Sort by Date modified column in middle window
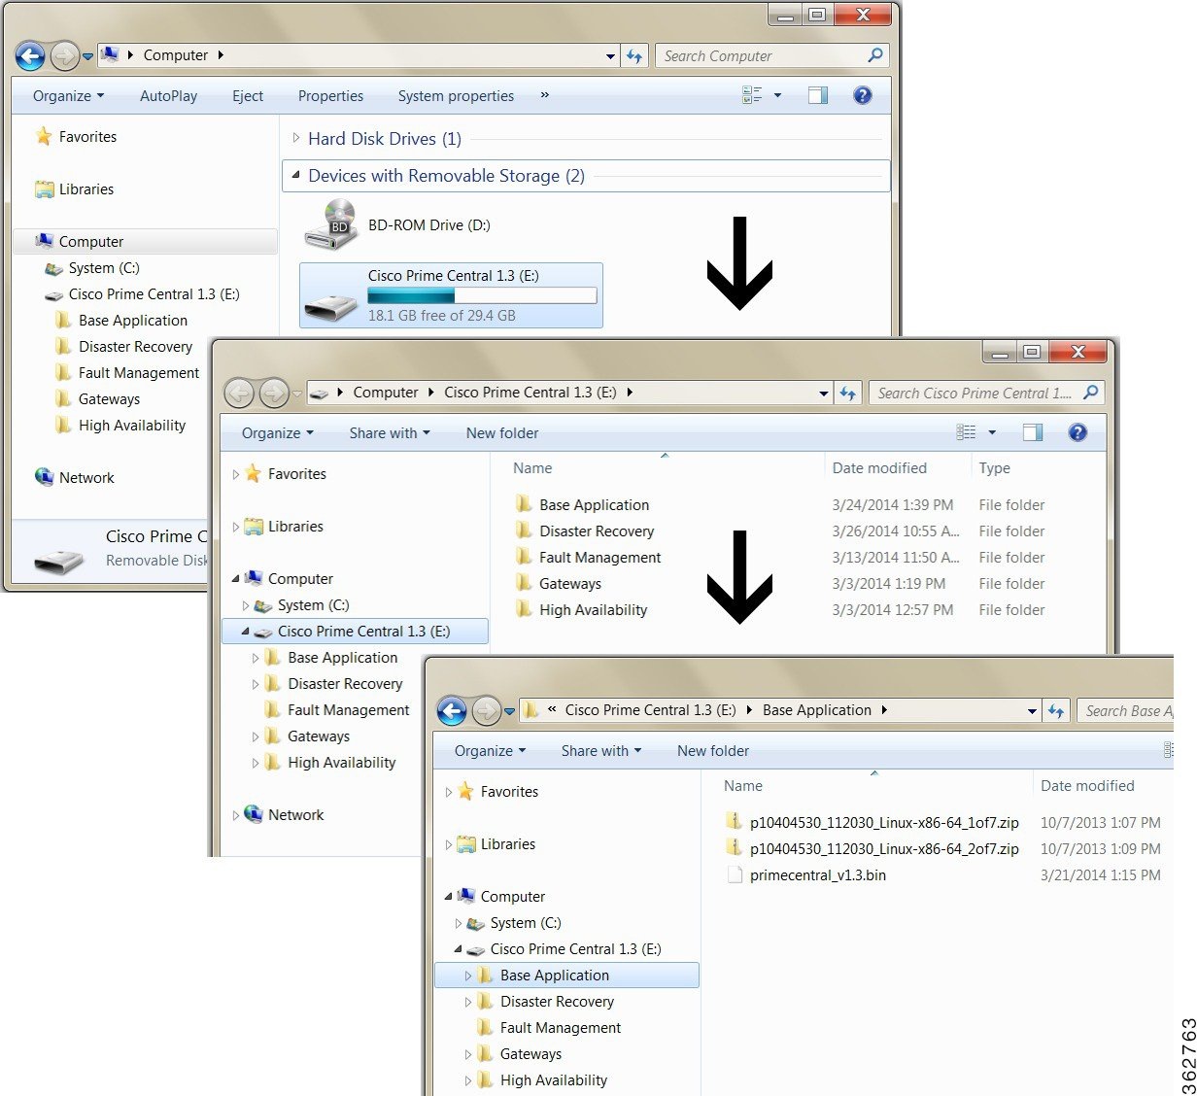This screenshot has height=1096, width=1197. click(x=879, y=467)
